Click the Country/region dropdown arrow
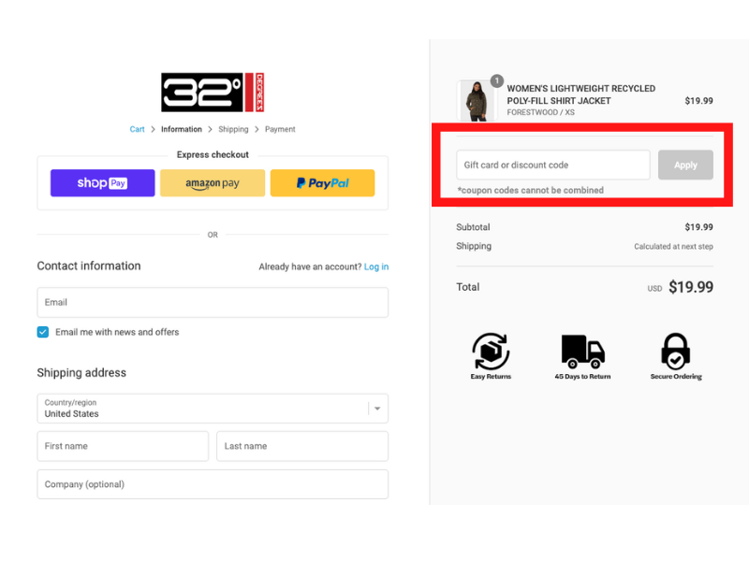 [x=377, y=409]
